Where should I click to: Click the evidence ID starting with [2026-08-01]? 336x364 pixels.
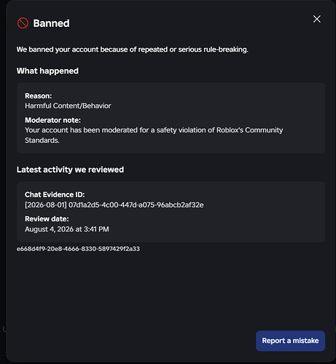(114, 205)
